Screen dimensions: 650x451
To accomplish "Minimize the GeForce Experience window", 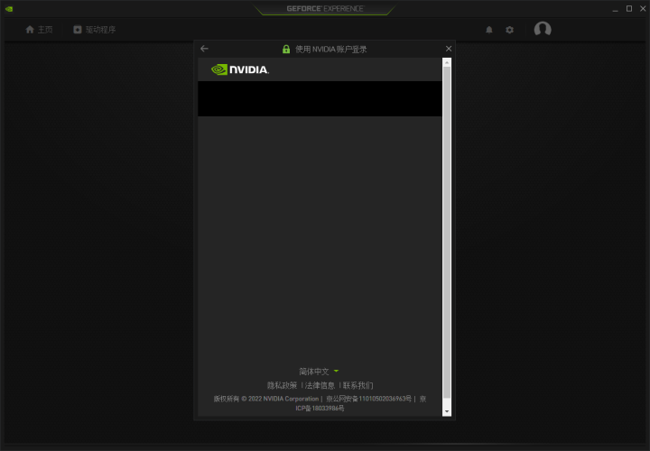I will click(616, 9).
